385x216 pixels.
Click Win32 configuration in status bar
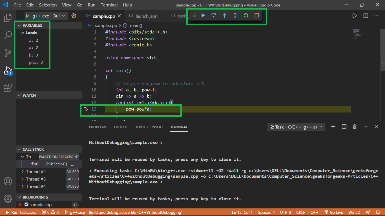[x=354, y=212]
